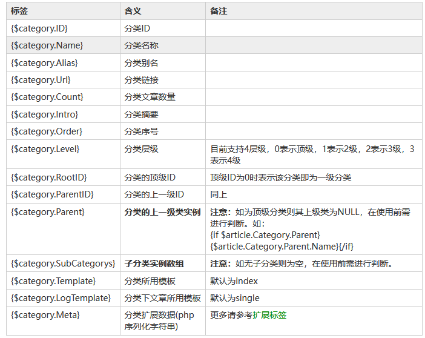Select the {$category.LogTemplate} tag cell
Image resolution: width=425 pixels, height=338 pixels.
[x=63, y=298]
